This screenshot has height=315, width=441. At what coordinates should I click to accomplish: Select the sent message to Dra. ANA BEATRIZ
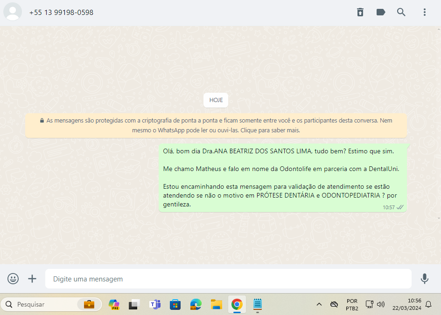pos(283,178)
